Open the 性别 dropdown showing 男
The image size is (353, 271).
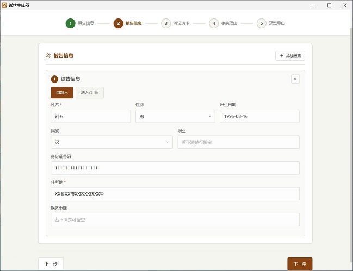(175, 116)
